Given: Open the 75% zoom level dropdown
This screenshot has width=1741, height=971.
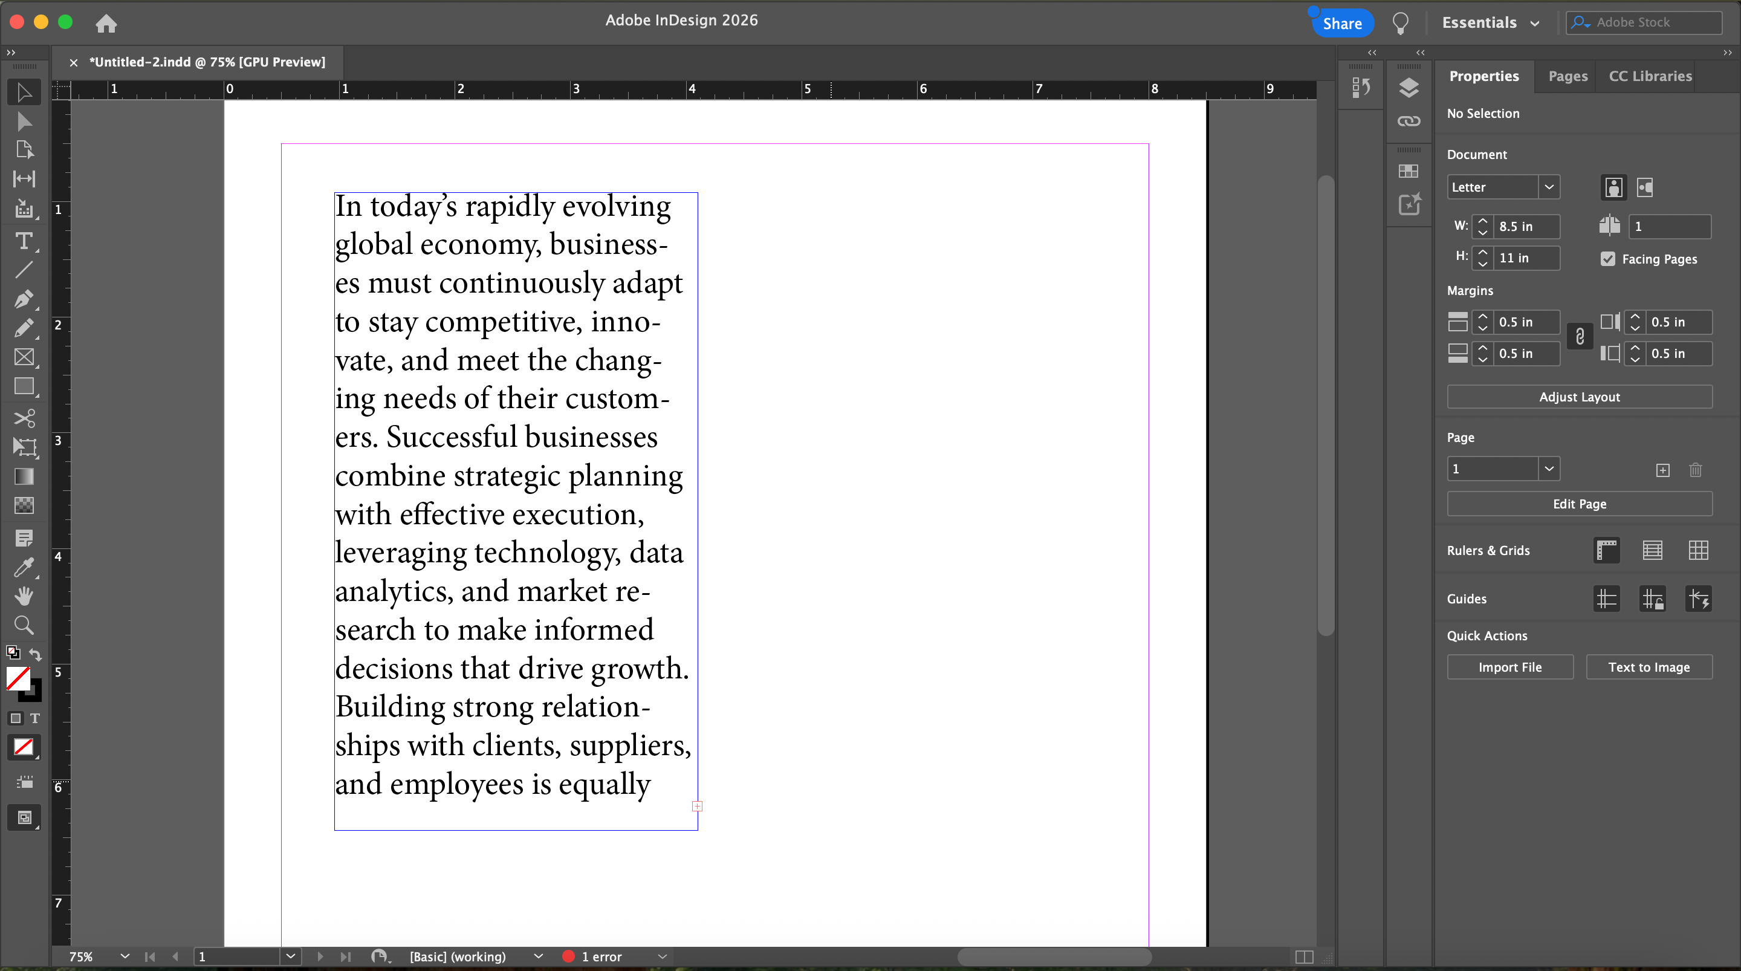Looking at the screenshot, I should (125, 956).
